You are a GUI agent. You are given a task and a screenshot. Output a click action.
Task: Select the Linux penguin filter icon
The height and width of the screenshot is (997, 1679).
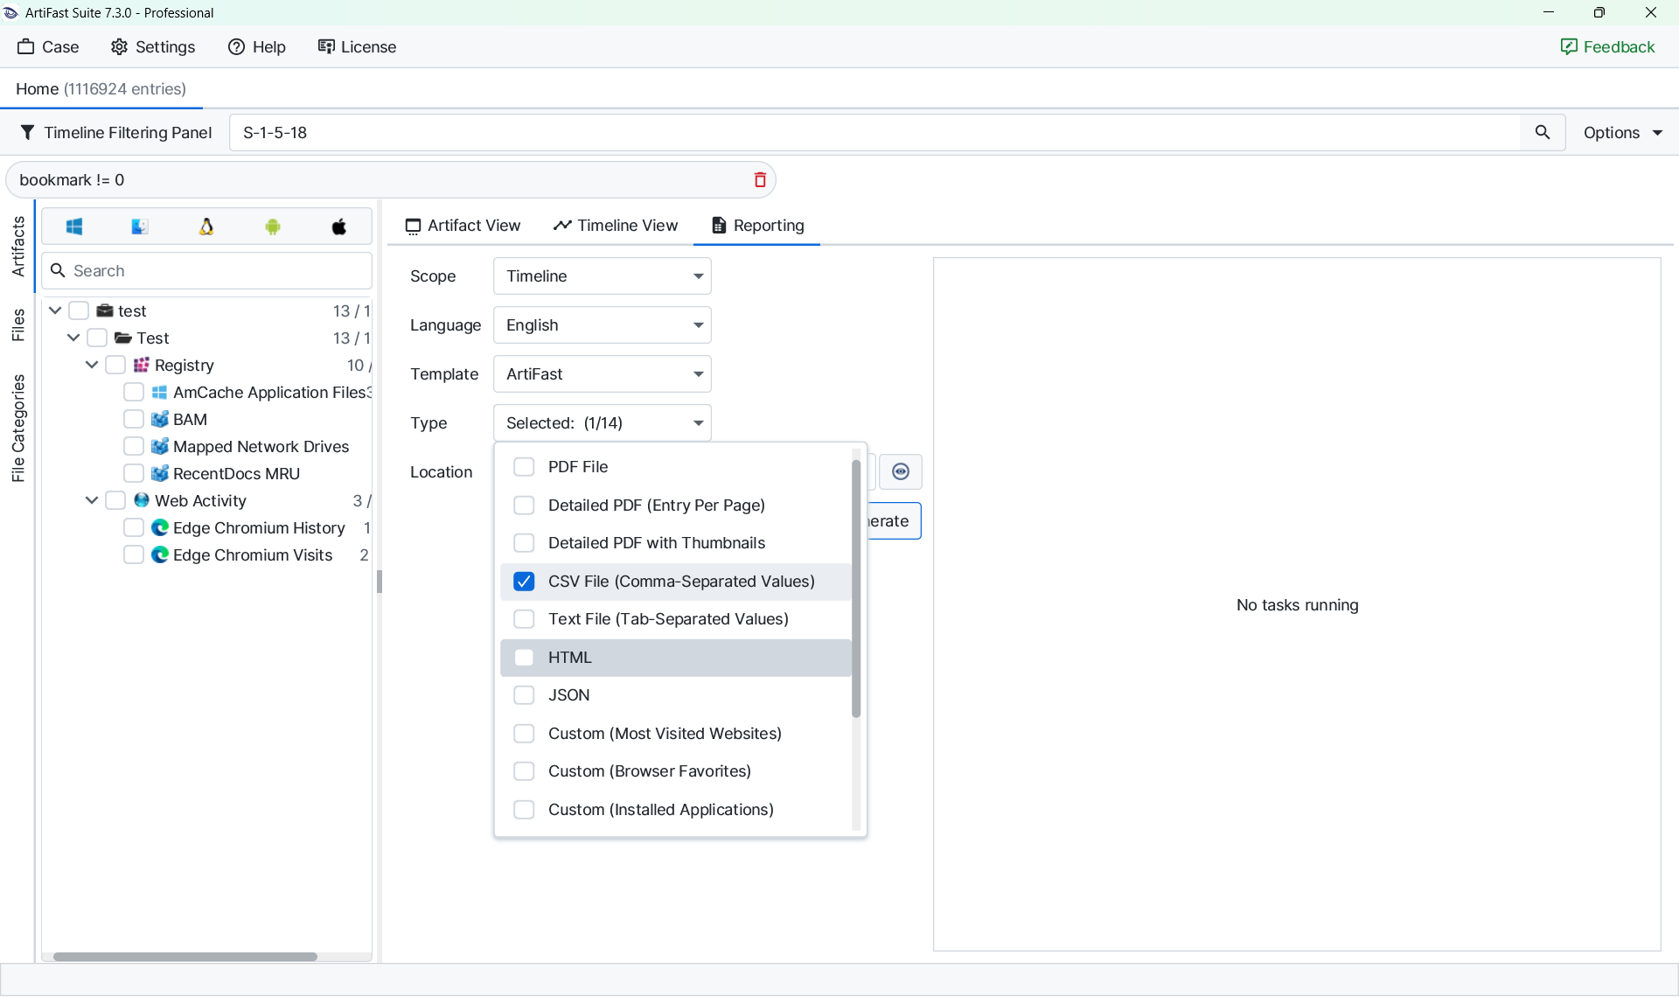click(x=206, y=227)
